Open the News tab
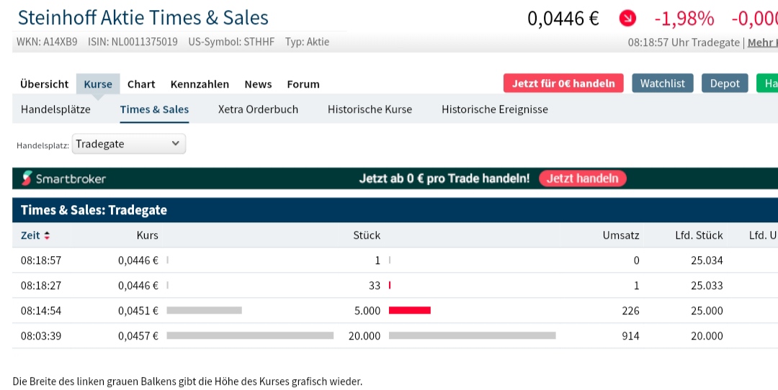Viewport: 778px width, 390px height. tap(258, 84)
